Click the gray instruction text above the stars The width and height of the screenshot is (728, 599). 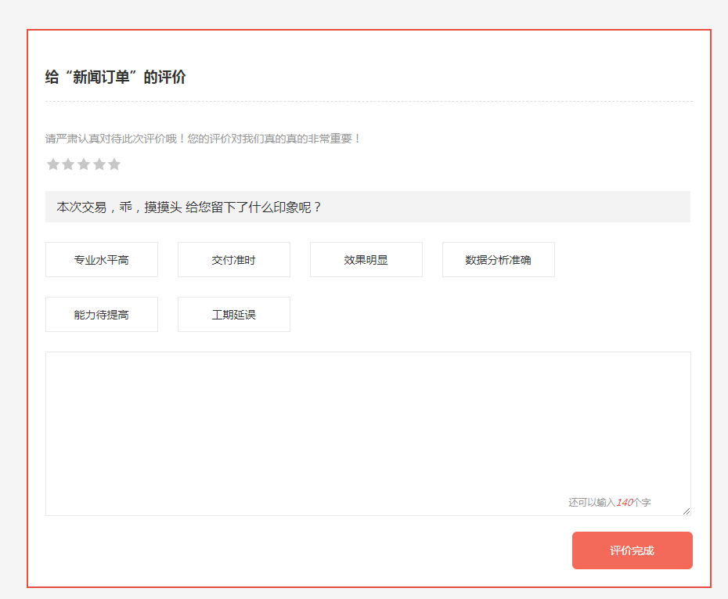pyautogui.click(x=204, y=139)
